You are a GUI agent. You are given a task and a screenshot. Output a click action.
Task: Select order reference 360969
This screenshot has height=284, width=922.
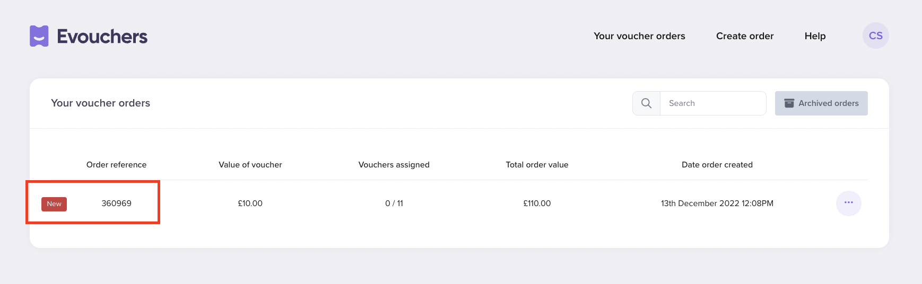tap(116, 203)
